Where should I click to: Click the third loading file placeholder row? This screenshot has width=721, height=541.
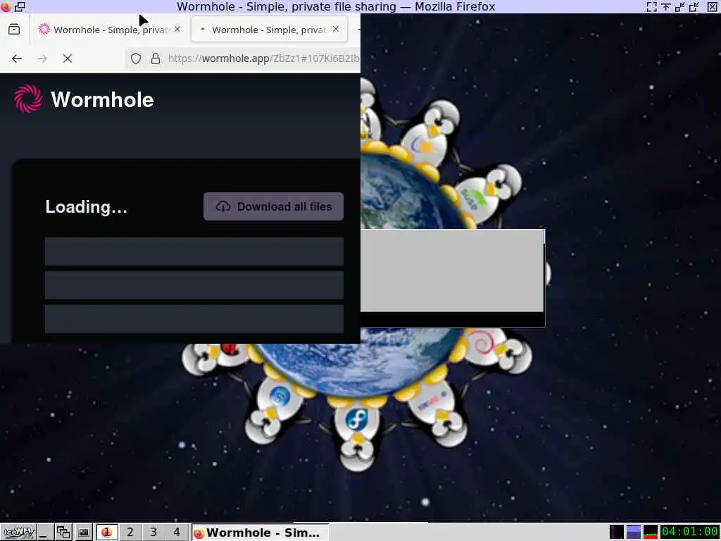click(194, 319)
